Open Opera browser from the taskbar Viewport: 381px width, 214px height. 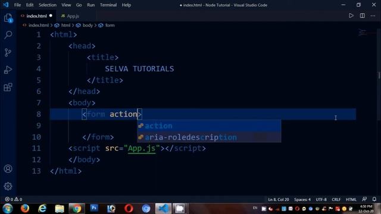point(129,209)
